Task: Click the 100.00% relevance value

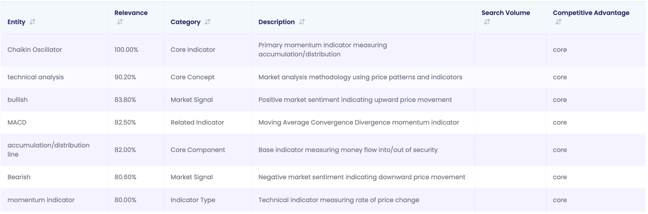Action: [126, 50]
